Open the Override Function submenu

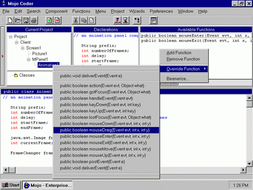pyautogui.click(x=184, y=69)
